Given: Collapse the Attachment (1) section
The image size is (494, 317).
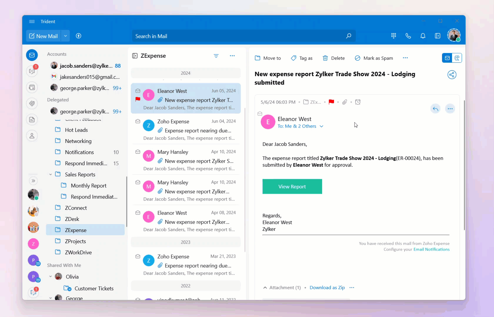Looking at the screenshot, I should [265, 288].
